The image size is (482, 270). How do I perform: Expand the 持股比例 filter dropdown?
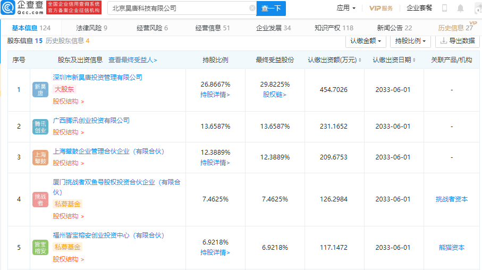point(410,41)
